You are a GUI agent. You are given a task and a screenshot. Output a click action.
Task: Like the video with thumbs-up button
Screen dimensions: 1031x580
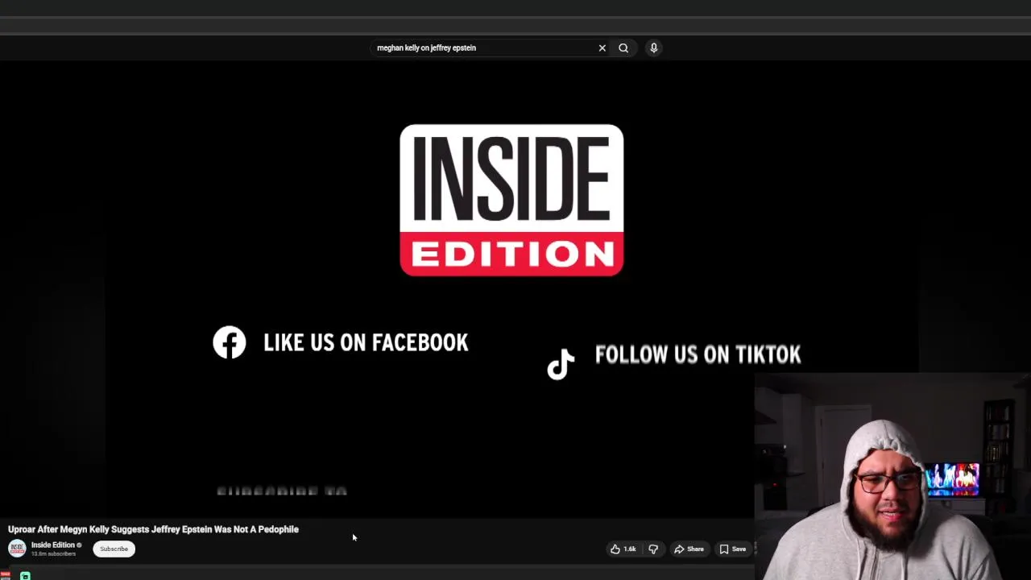(623, 549)
